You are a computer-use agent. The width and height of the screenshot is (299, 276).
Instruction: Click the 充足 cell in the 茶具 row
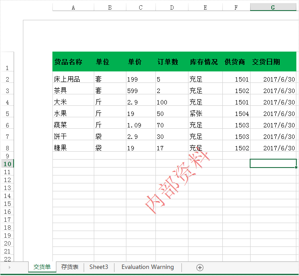click(205, 89)
